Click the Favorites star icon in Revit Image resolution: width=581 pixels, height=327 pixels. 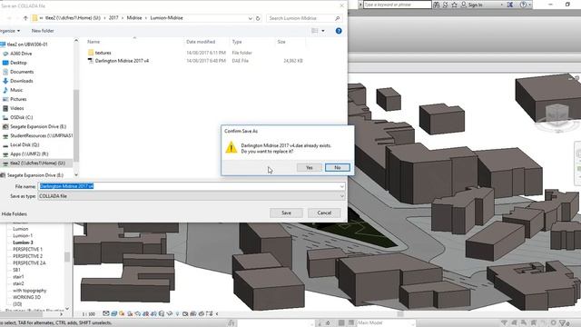tap(454, 5)
